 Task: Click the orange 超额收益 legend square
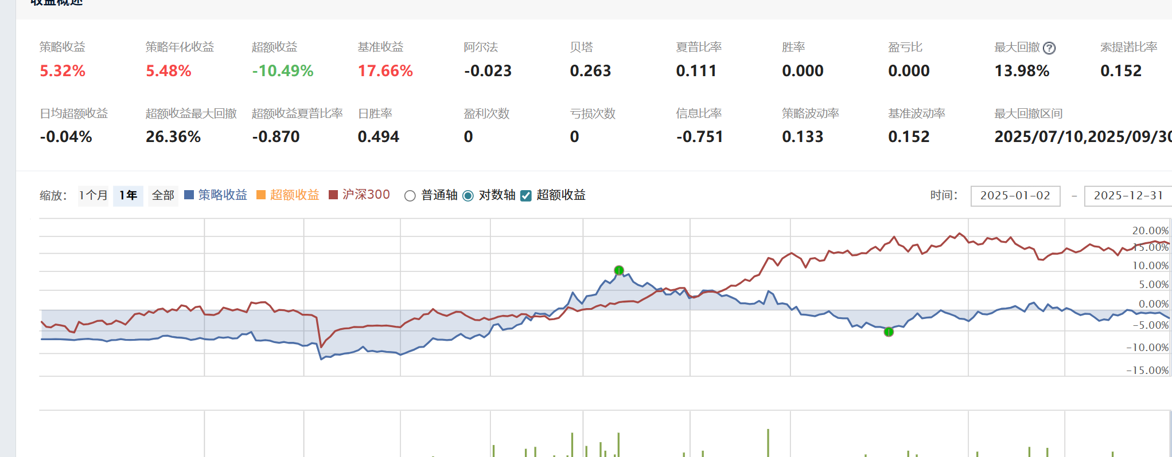261,195
